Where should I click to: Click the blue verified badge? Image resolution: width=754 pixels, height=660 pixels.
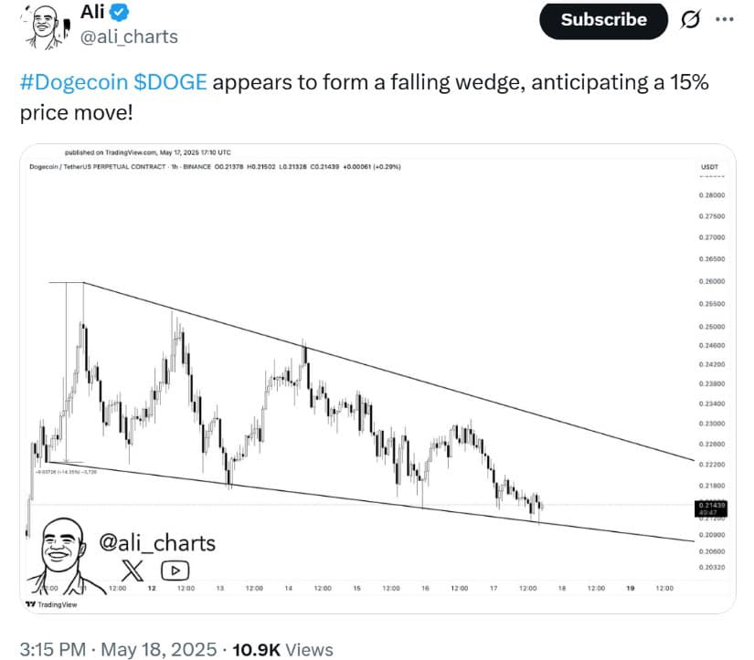pyautogui.click(x=121, y=12)
